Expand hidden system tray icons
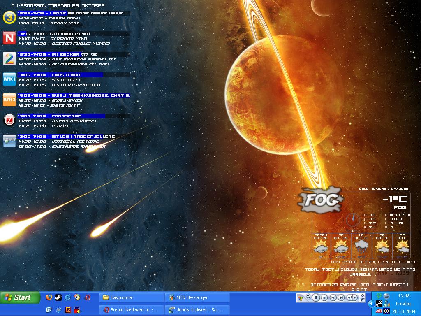This screenshot has width=421, height=316. point(371,304)
